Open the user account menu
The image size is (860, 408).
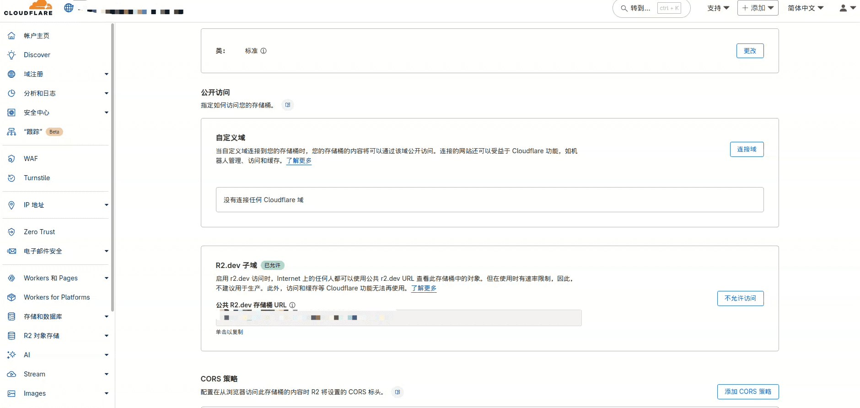tap(848, 8)
